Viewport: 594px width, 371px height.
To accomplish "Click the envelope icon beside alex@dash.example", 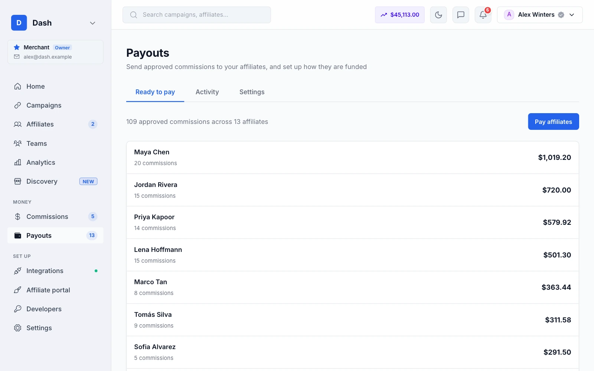I will pos(17,57).
